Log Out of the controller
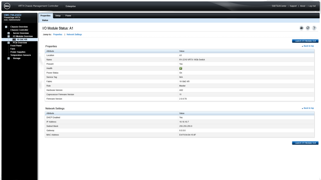The width and height of the screenshot is (321, 180). point(312,6)
